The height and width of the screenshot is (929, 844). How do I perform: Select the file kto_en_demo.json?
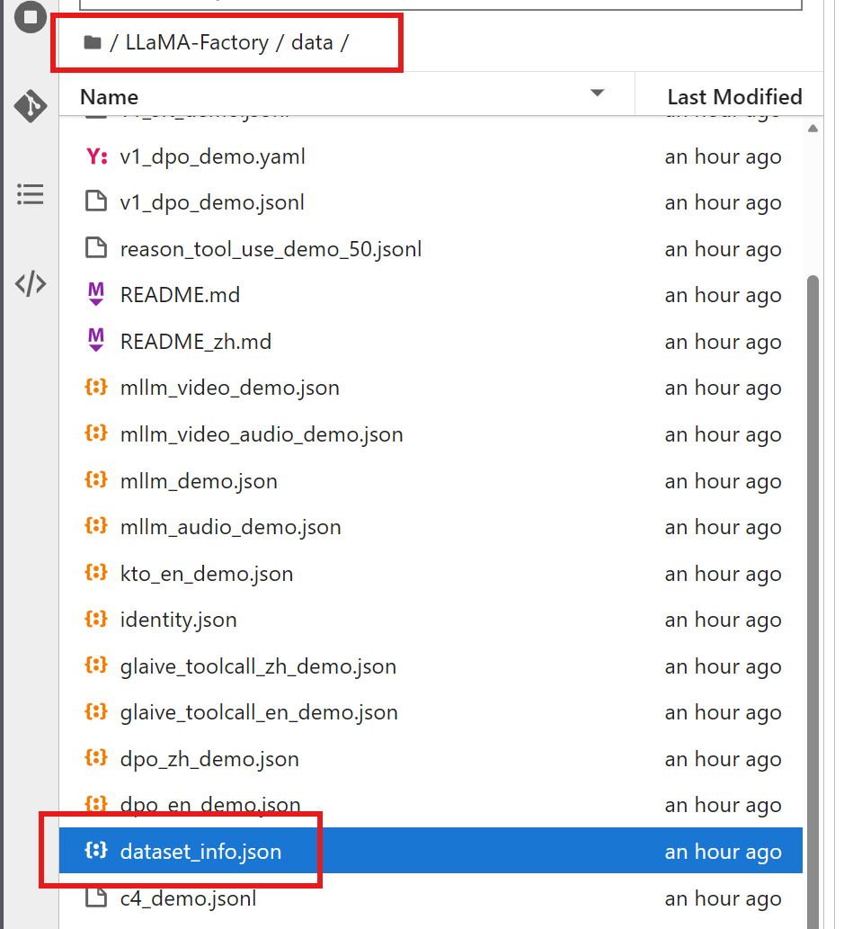431,574
